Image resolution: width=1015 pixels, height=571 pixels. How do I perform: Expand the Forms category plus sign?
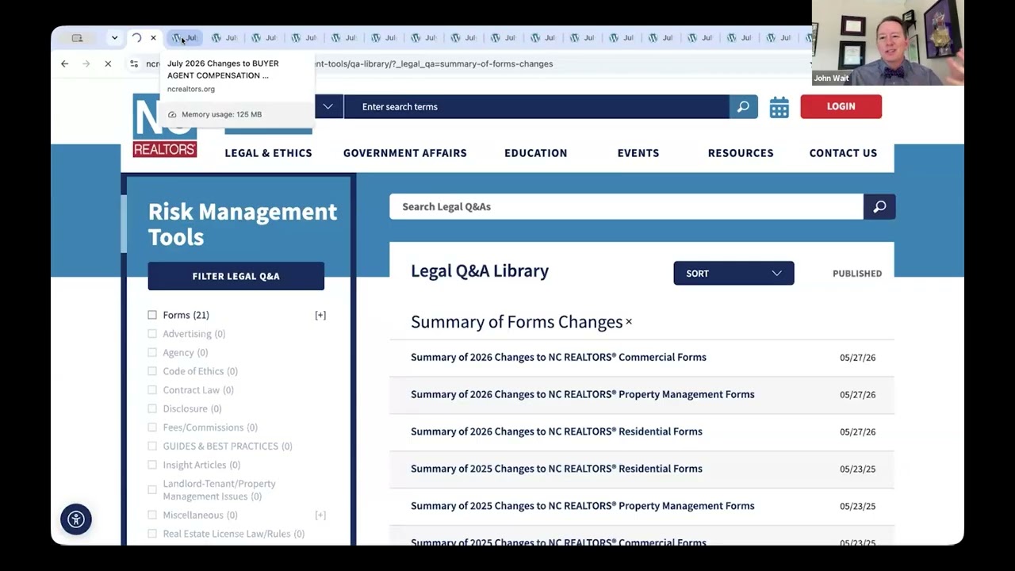pyautogui.click(x=320, y=315)
